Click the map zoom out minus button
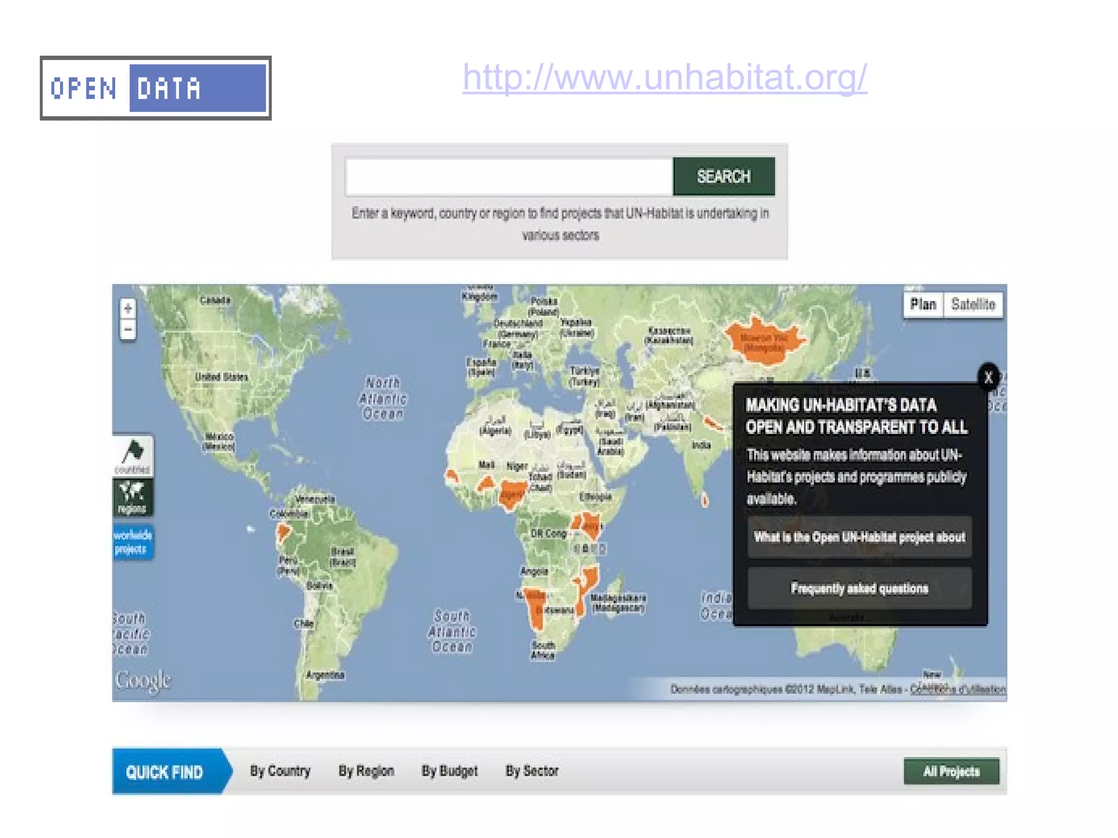Image resolution: width=1118 pixels, height=838 pixels. [128, 329]
